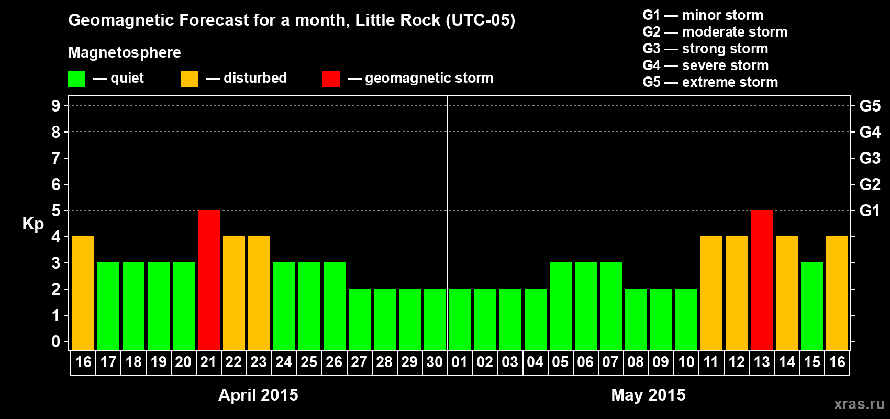
Task: Select the green bar for May 10
Action: pyautogui.click(x=686, y=319)
